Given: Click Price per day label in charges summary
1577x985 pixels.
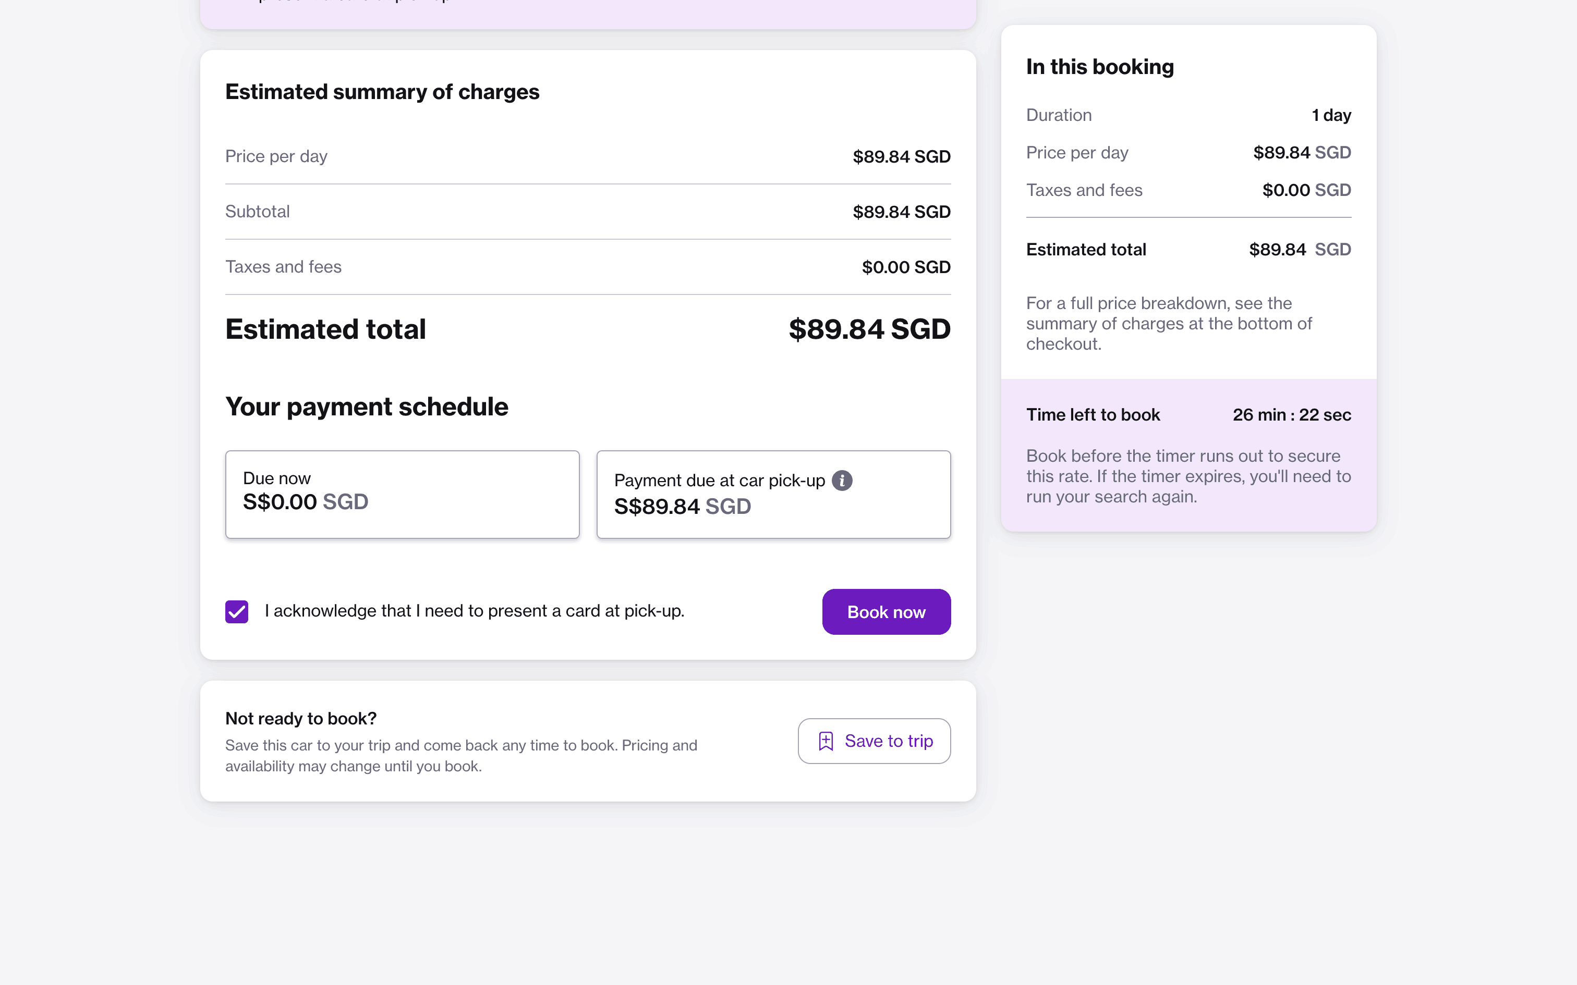Looking at the screenshot, I should [x=276, y=156].
